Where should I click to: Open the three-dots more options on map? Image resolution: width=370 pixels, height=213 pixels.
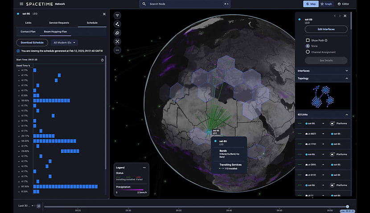pos(117,50)
